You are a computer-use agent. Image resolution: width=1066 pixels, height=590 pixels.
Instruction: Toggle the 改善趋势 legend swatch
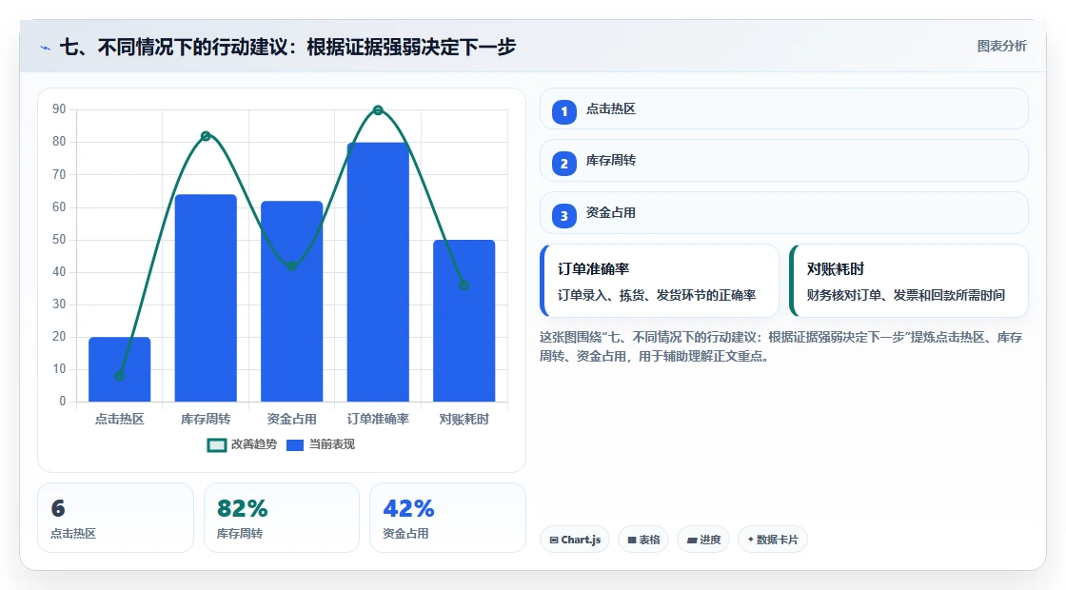216,445
